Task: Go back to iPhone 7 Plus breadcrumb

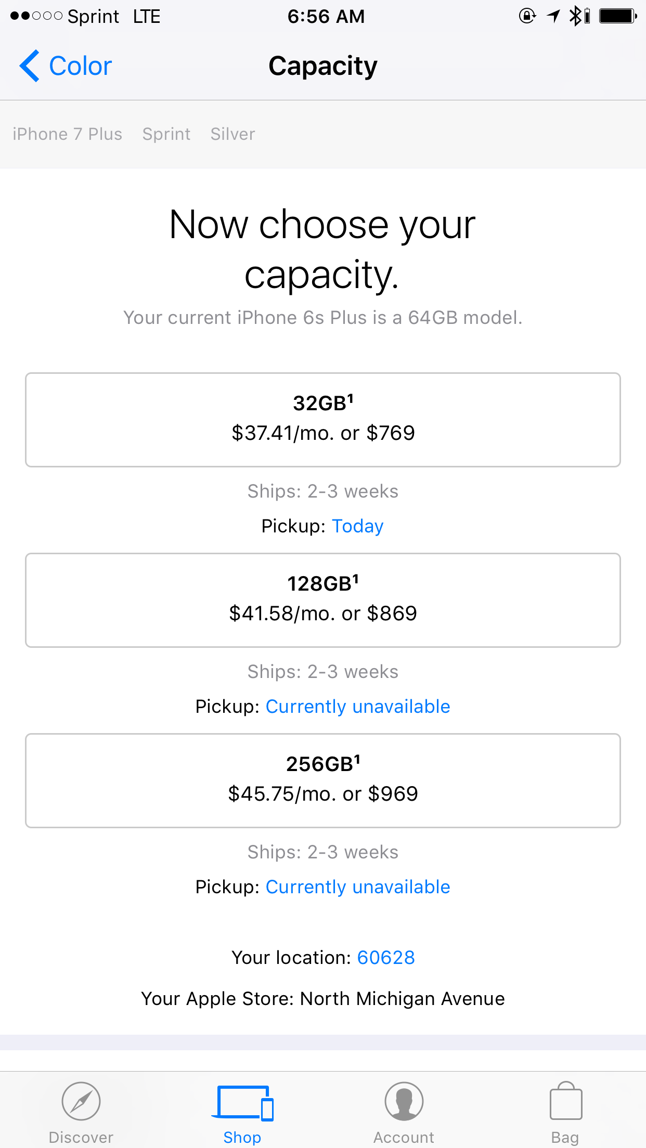Action: (x=68, y=134)
